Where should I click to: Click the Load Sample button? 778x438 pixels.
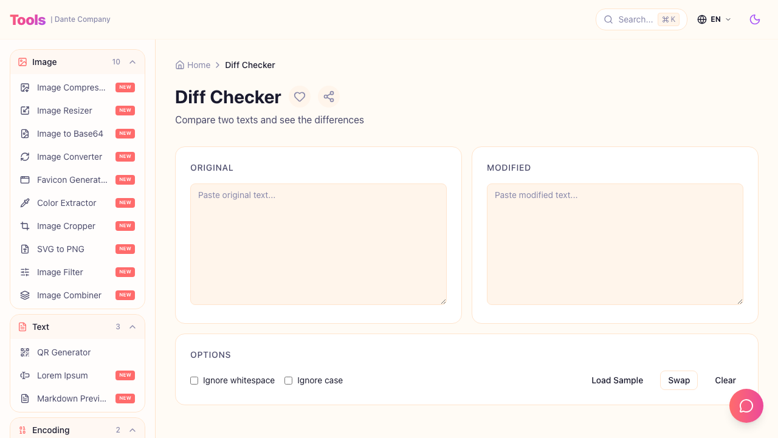(x=617, y=380)
